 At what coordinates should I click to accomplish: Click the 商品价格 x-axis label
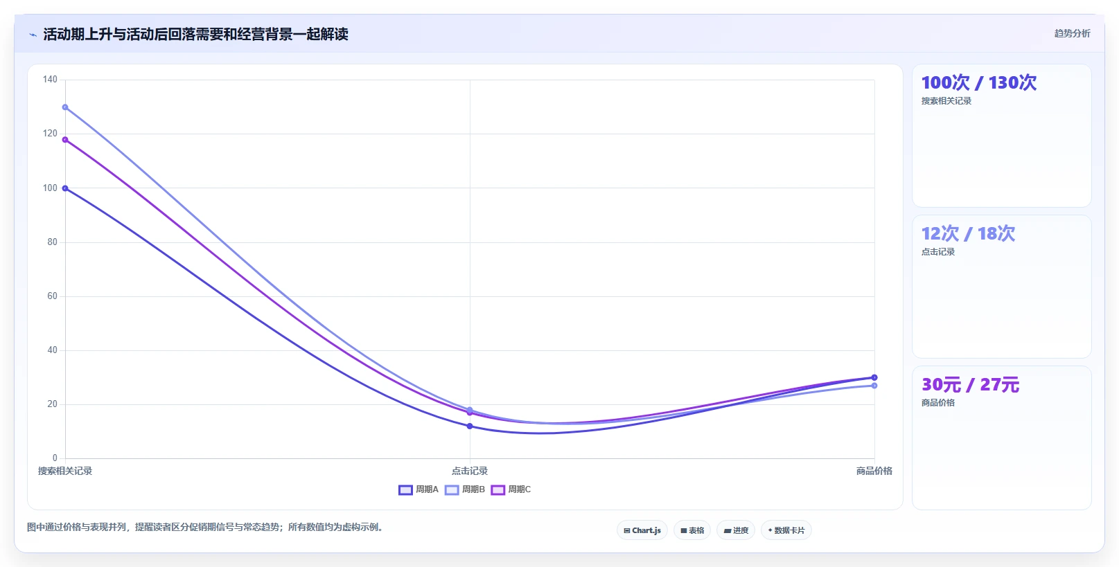click(x=874, y=471)
